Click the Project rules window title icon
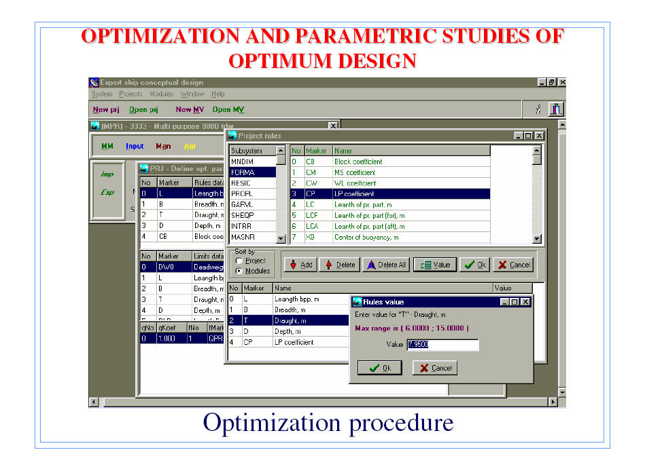 pos(232,136)
